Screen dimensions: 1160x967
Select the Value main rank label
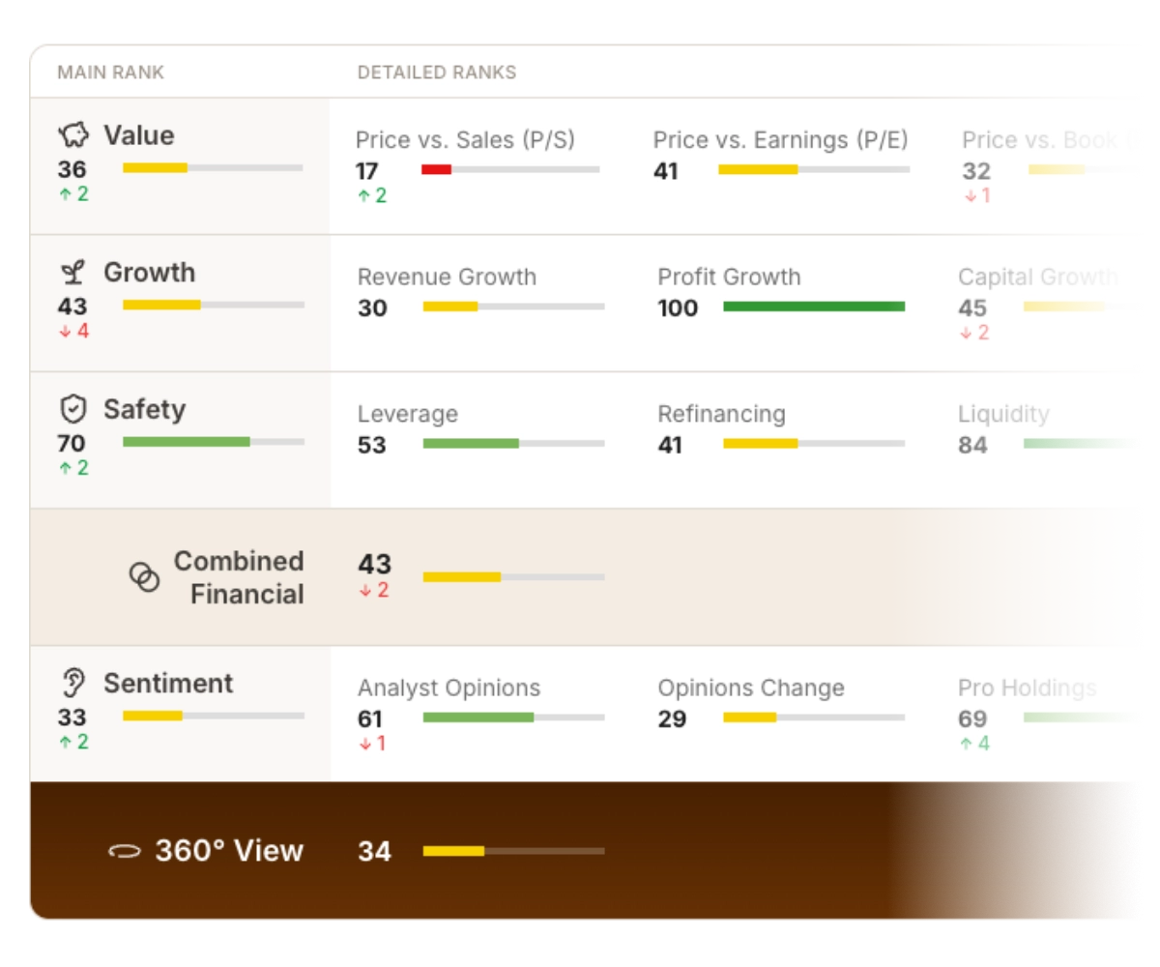pyautogui.click(x=139, y=135)
